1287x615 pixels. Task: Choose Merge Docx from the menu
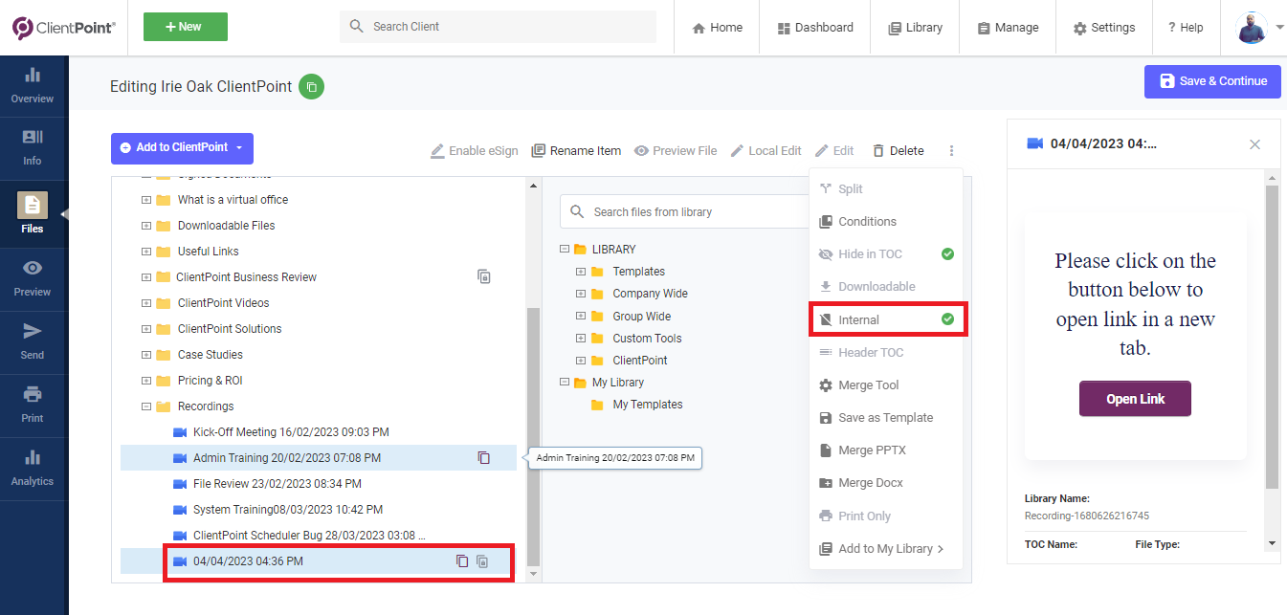886,483
